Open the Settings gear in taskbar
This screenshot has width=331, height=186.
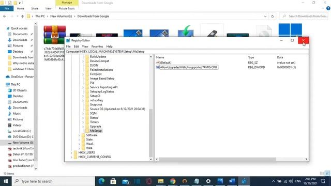click(x=208, y=181)
